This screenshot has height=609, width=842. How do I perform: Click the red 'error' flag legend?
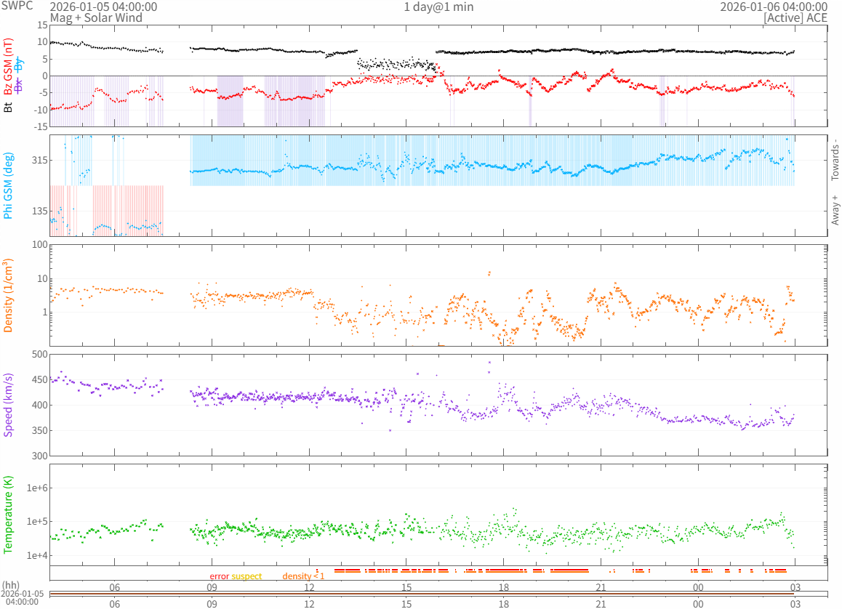219,576
